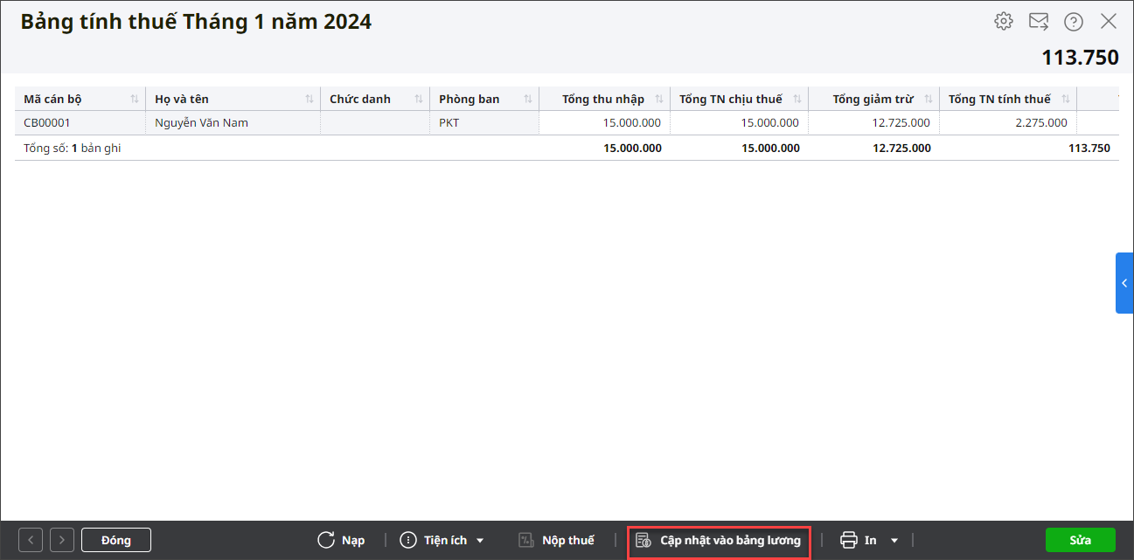Screen dimensions: 1134x560
Task: Sort by Mã cán bộ column arrows
Action: 135,99
